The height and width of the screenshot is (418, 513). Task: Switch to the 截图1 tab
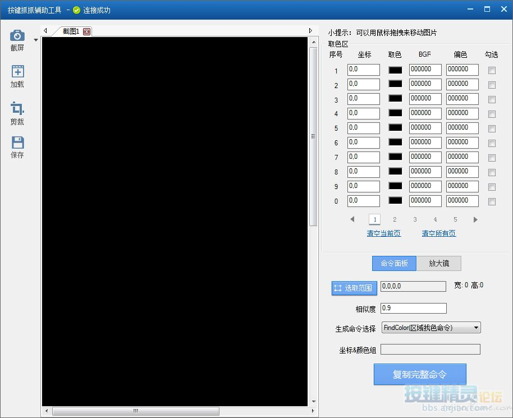coord(71,31)
